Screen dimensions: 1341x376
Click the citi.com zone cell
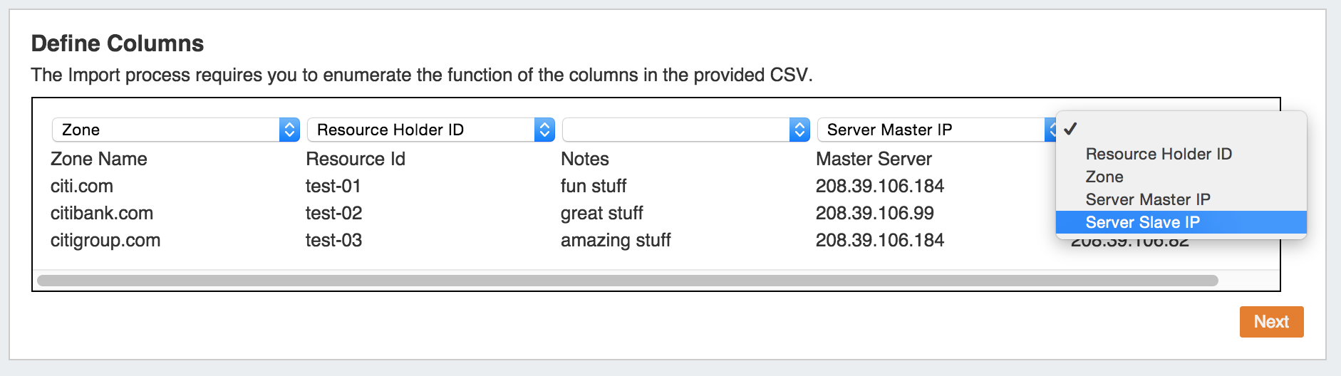[x=82, y=186]
